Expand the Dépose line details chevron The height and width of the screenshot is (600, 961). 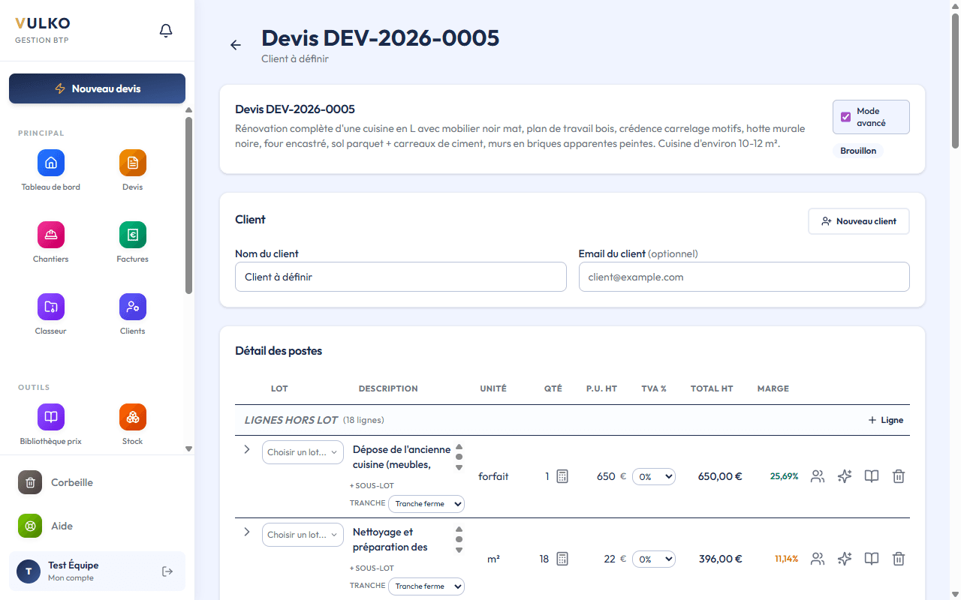point(247,449)
